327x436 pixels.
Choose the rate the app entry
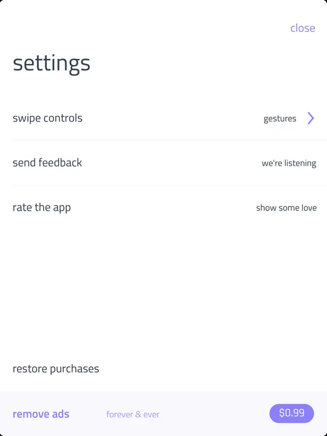coord(163,207)
